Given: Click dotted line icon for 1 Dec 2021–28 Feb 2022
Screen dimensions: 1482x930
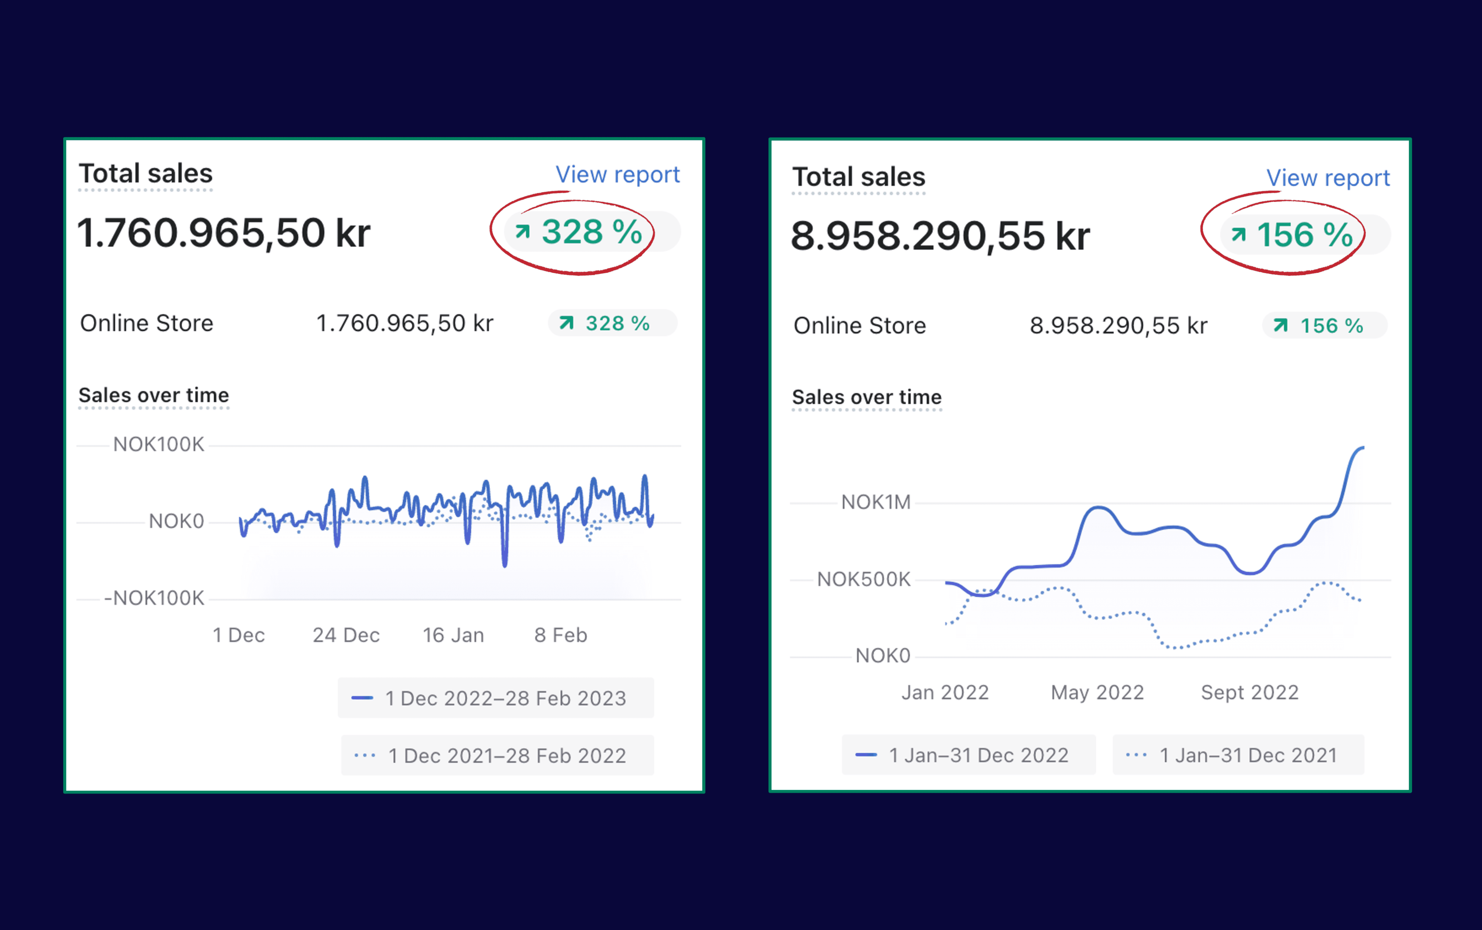Looking at the screenshot, I should coord(365,755).
